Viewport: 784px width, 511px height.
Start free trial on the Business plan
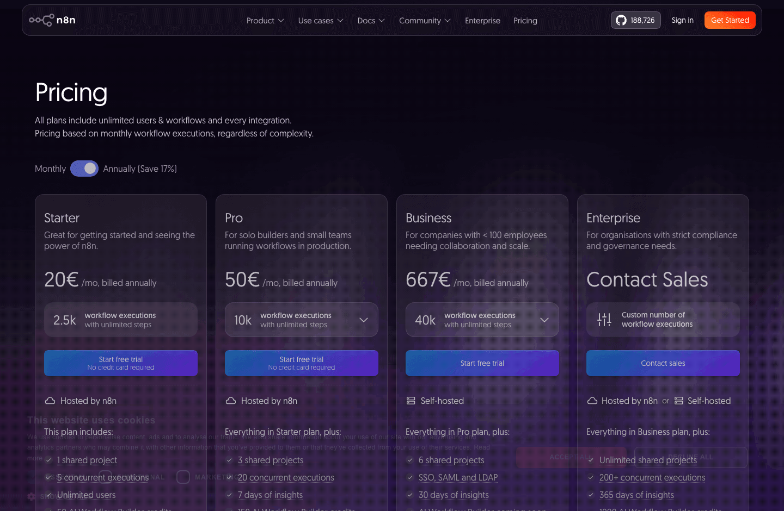[x=482, y=363]
